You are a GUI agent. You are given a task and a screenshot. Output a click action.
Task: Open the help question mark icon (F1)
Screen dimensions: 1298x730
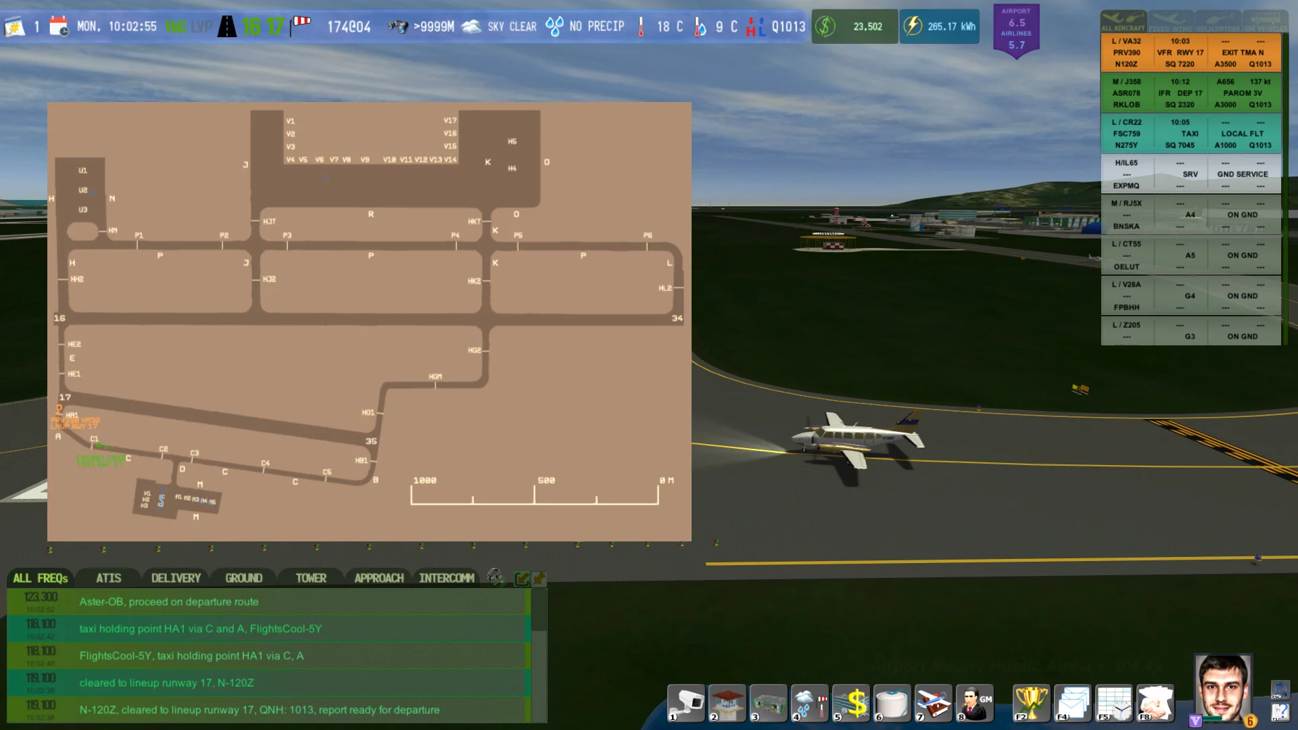1280,712
